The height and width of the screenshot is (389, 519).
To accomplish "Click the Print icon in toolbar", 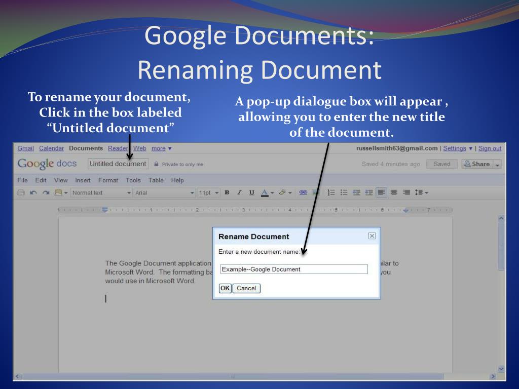I will (21, 193).
